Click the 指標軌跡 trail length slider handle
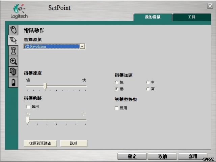The image size is (216, 162). [28, 120]
